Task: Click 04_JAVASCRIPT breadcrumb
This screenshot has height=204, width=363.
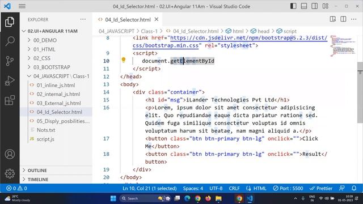Action: point(116,31)
